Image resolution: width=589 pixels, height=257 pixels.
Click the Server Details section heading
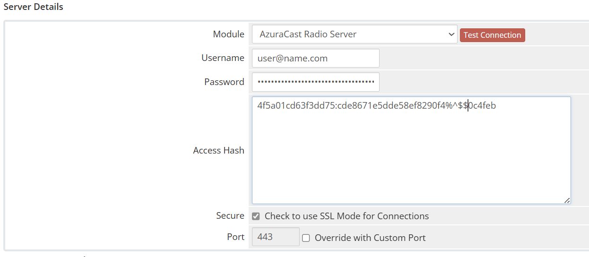[34, 7]
